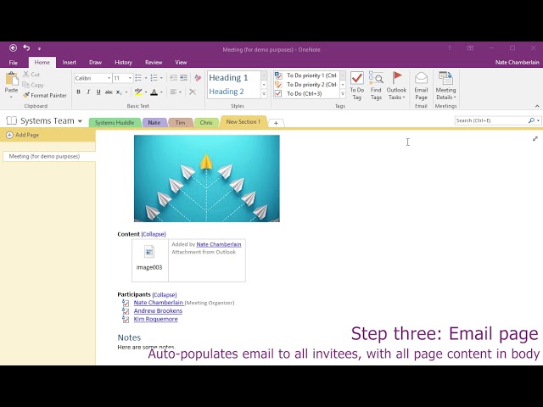This screenshot has height=407, width=543.
Task: Click the full page view expand arrow icon
Action: tap(535, 139)
